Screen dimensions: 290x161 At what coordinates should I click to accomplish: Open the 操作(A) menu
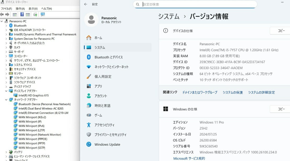pyautogui.click(x=20, y=9)
